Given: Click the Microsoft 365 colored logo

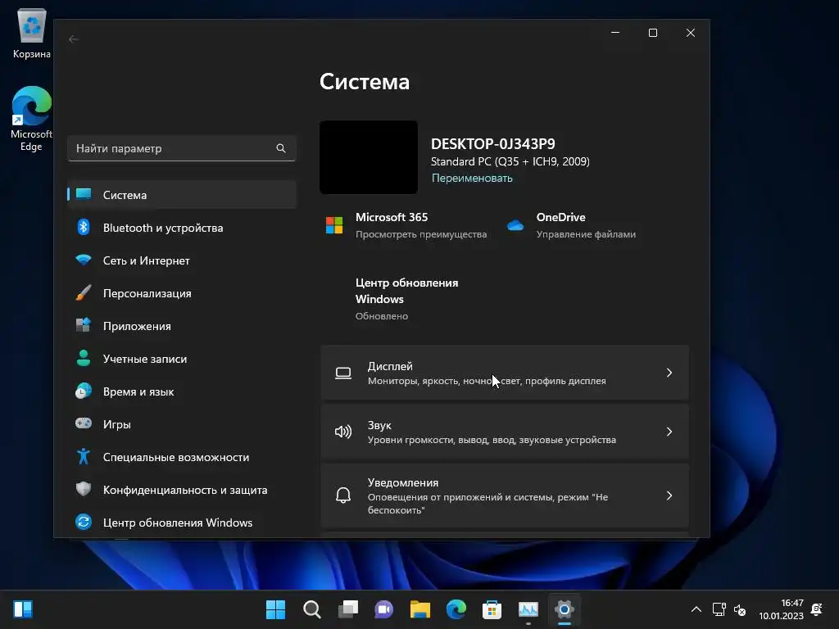Looking at the screenshot, I should click(x=334, y=225).
